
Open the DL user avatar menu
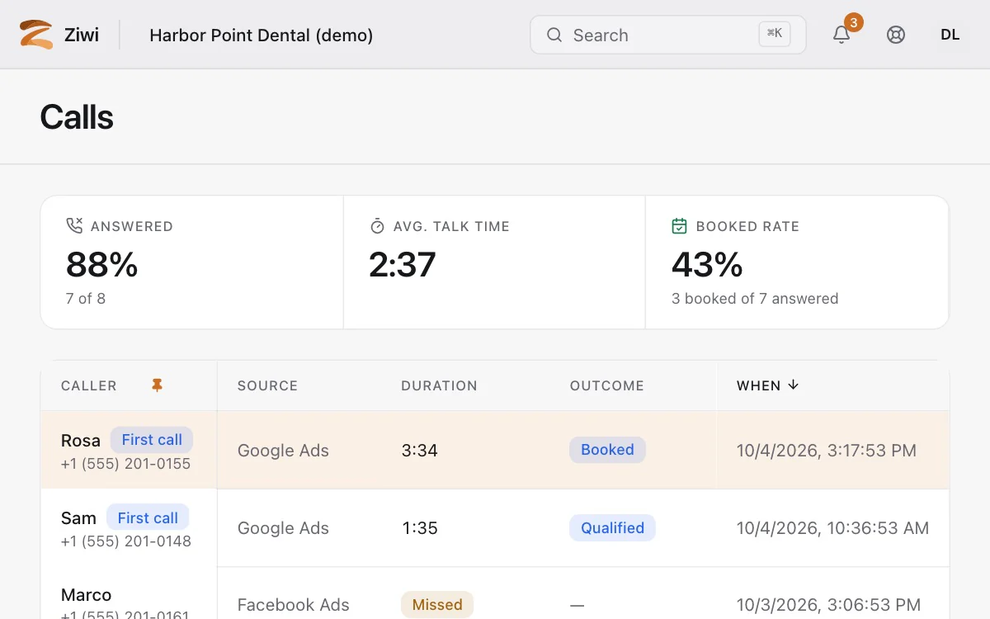[x=950, y=35]
